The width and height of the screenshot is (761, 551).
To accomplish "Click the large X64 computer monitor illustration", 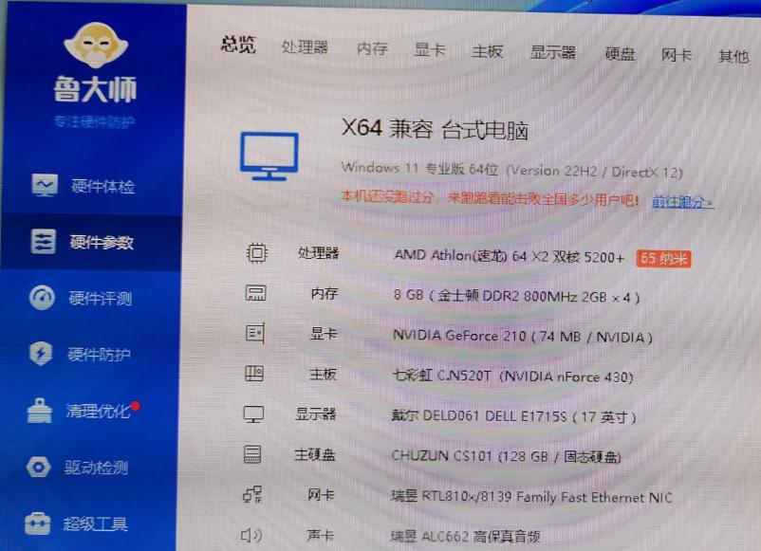I will coord(269,155).
